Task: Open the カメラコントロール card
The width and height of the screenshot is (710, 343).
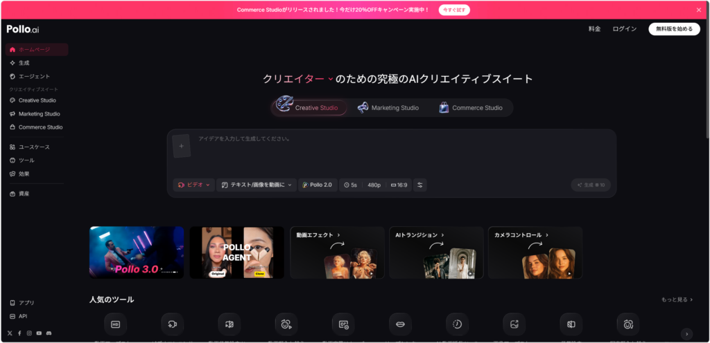Action: point(536,252)
